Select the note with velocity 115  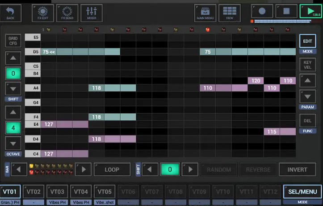tap(280, 132)
